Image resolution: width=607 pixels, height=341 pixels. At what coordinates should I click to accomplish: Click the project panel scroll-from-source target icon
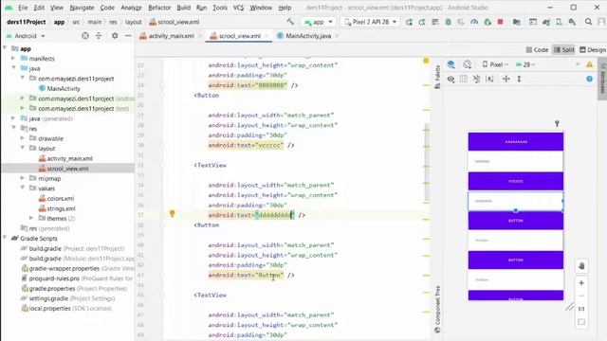point(84,36)
